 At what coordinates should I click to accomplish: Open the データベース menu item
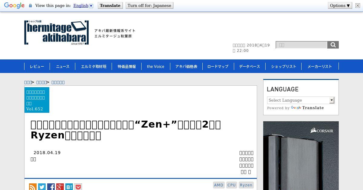(x=250, y=66)
